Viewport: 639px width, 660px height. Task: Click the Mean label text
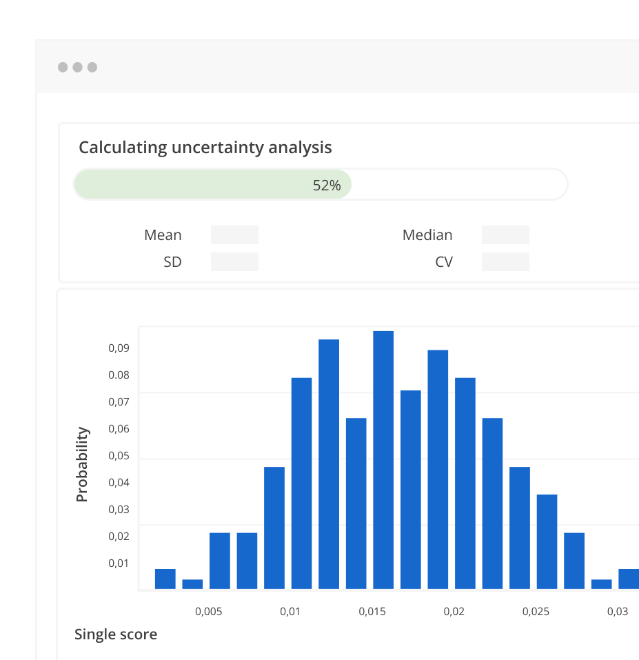click(163, 234)
